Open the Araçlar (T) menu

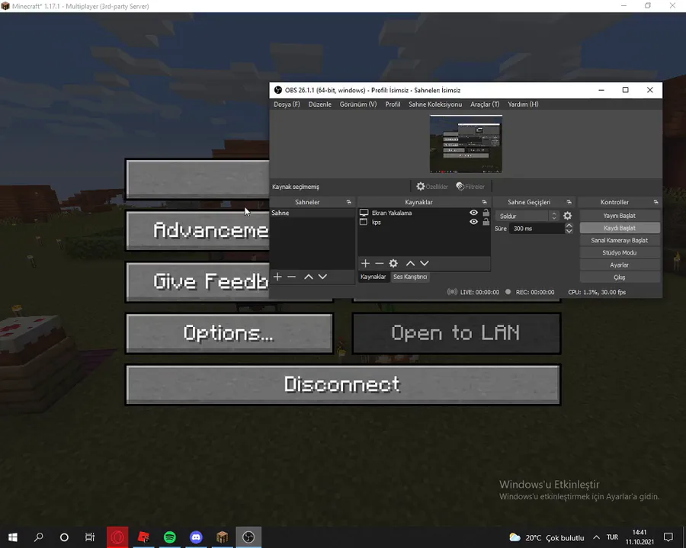pos(485,104)
